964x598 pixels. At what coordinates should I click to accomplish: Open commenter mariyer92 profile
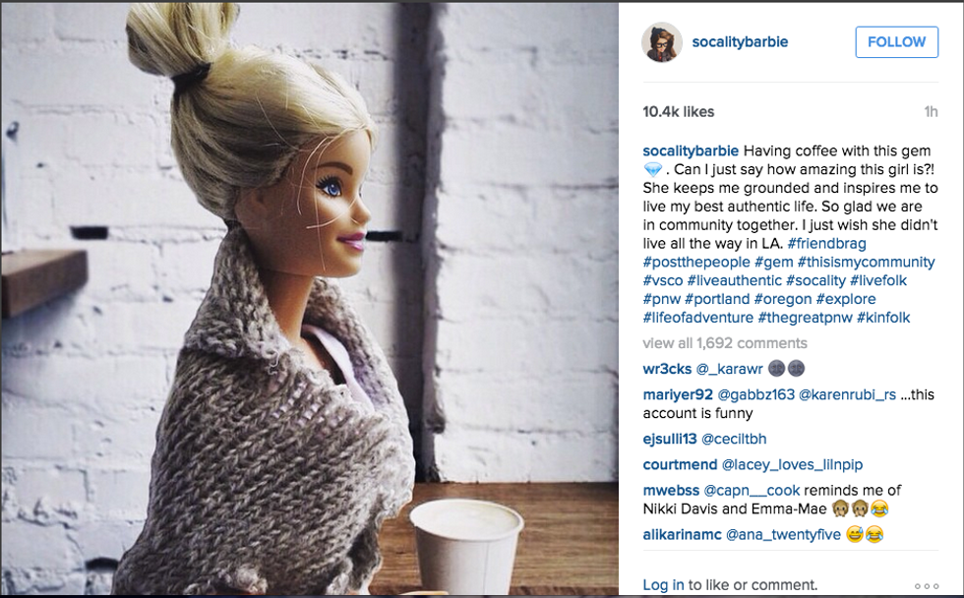(678, 394)
